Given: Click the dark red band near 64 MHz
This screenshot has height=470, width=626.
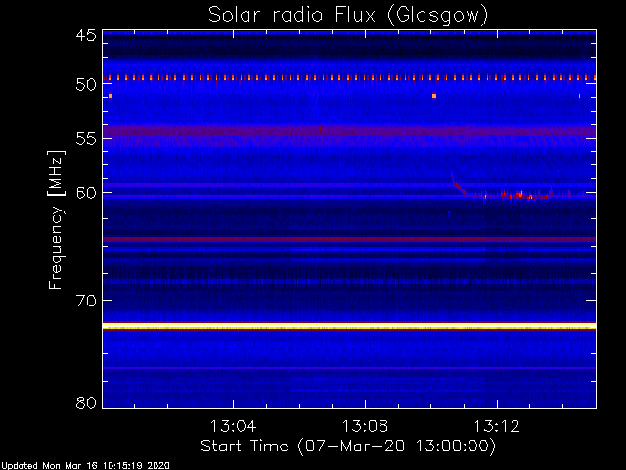Looking at the screenshot, I should (349, 239).
